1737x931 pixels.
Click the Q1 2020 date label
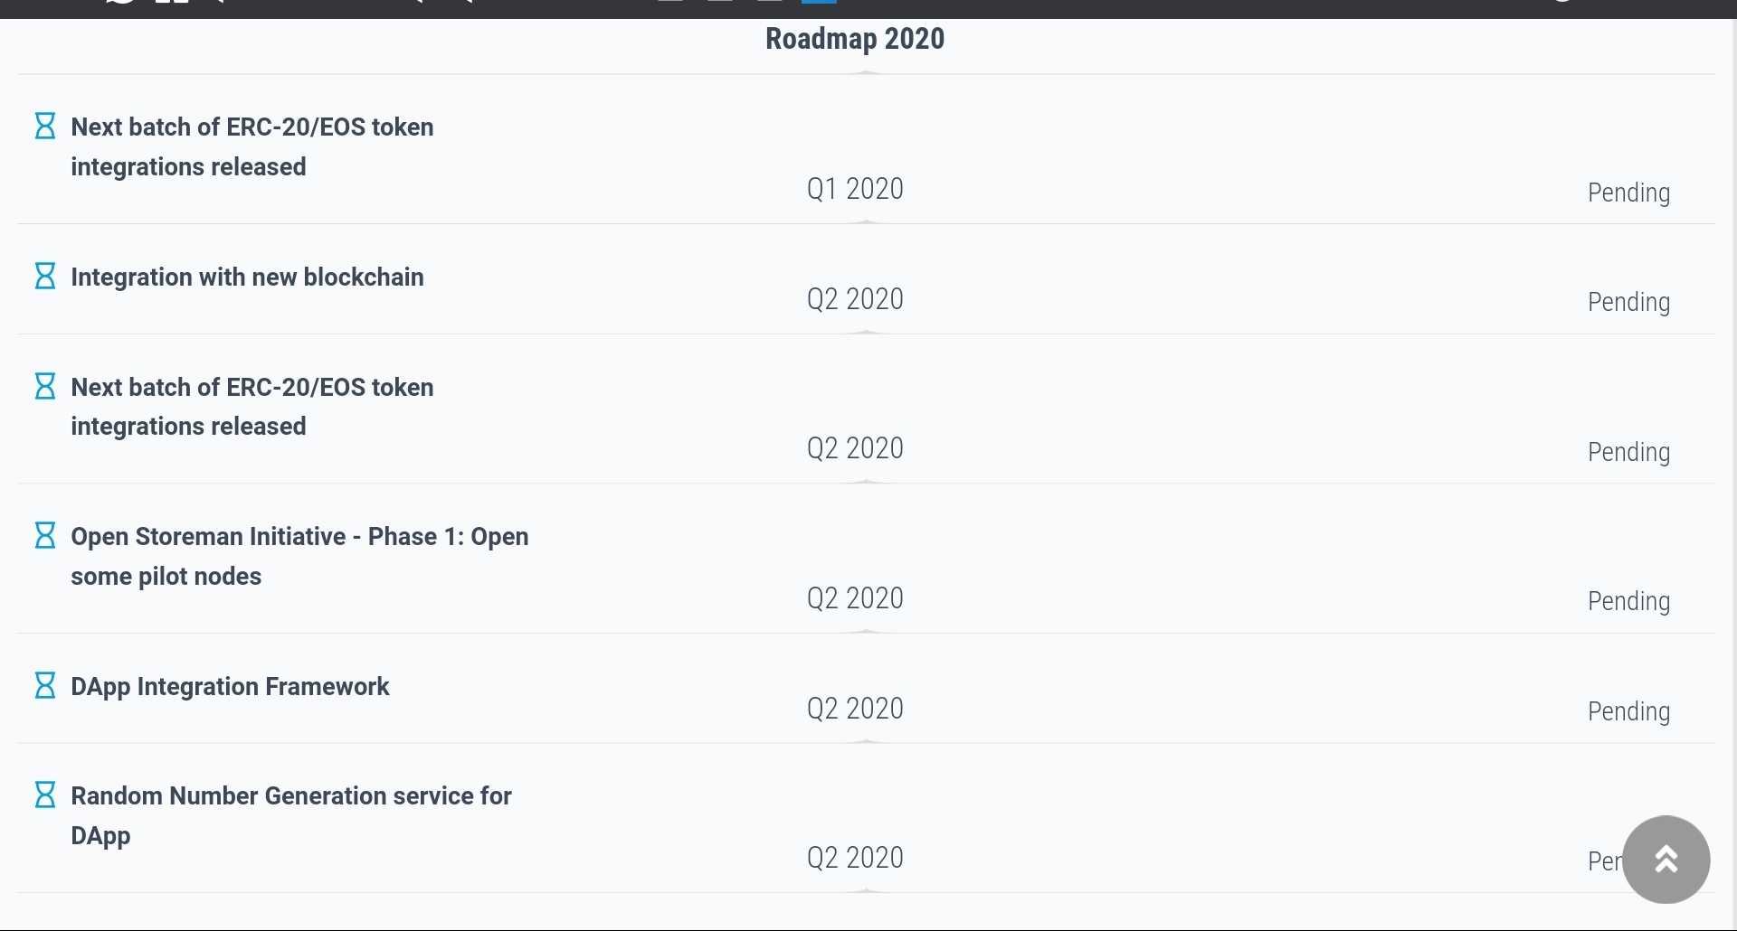tap(854, 189)
